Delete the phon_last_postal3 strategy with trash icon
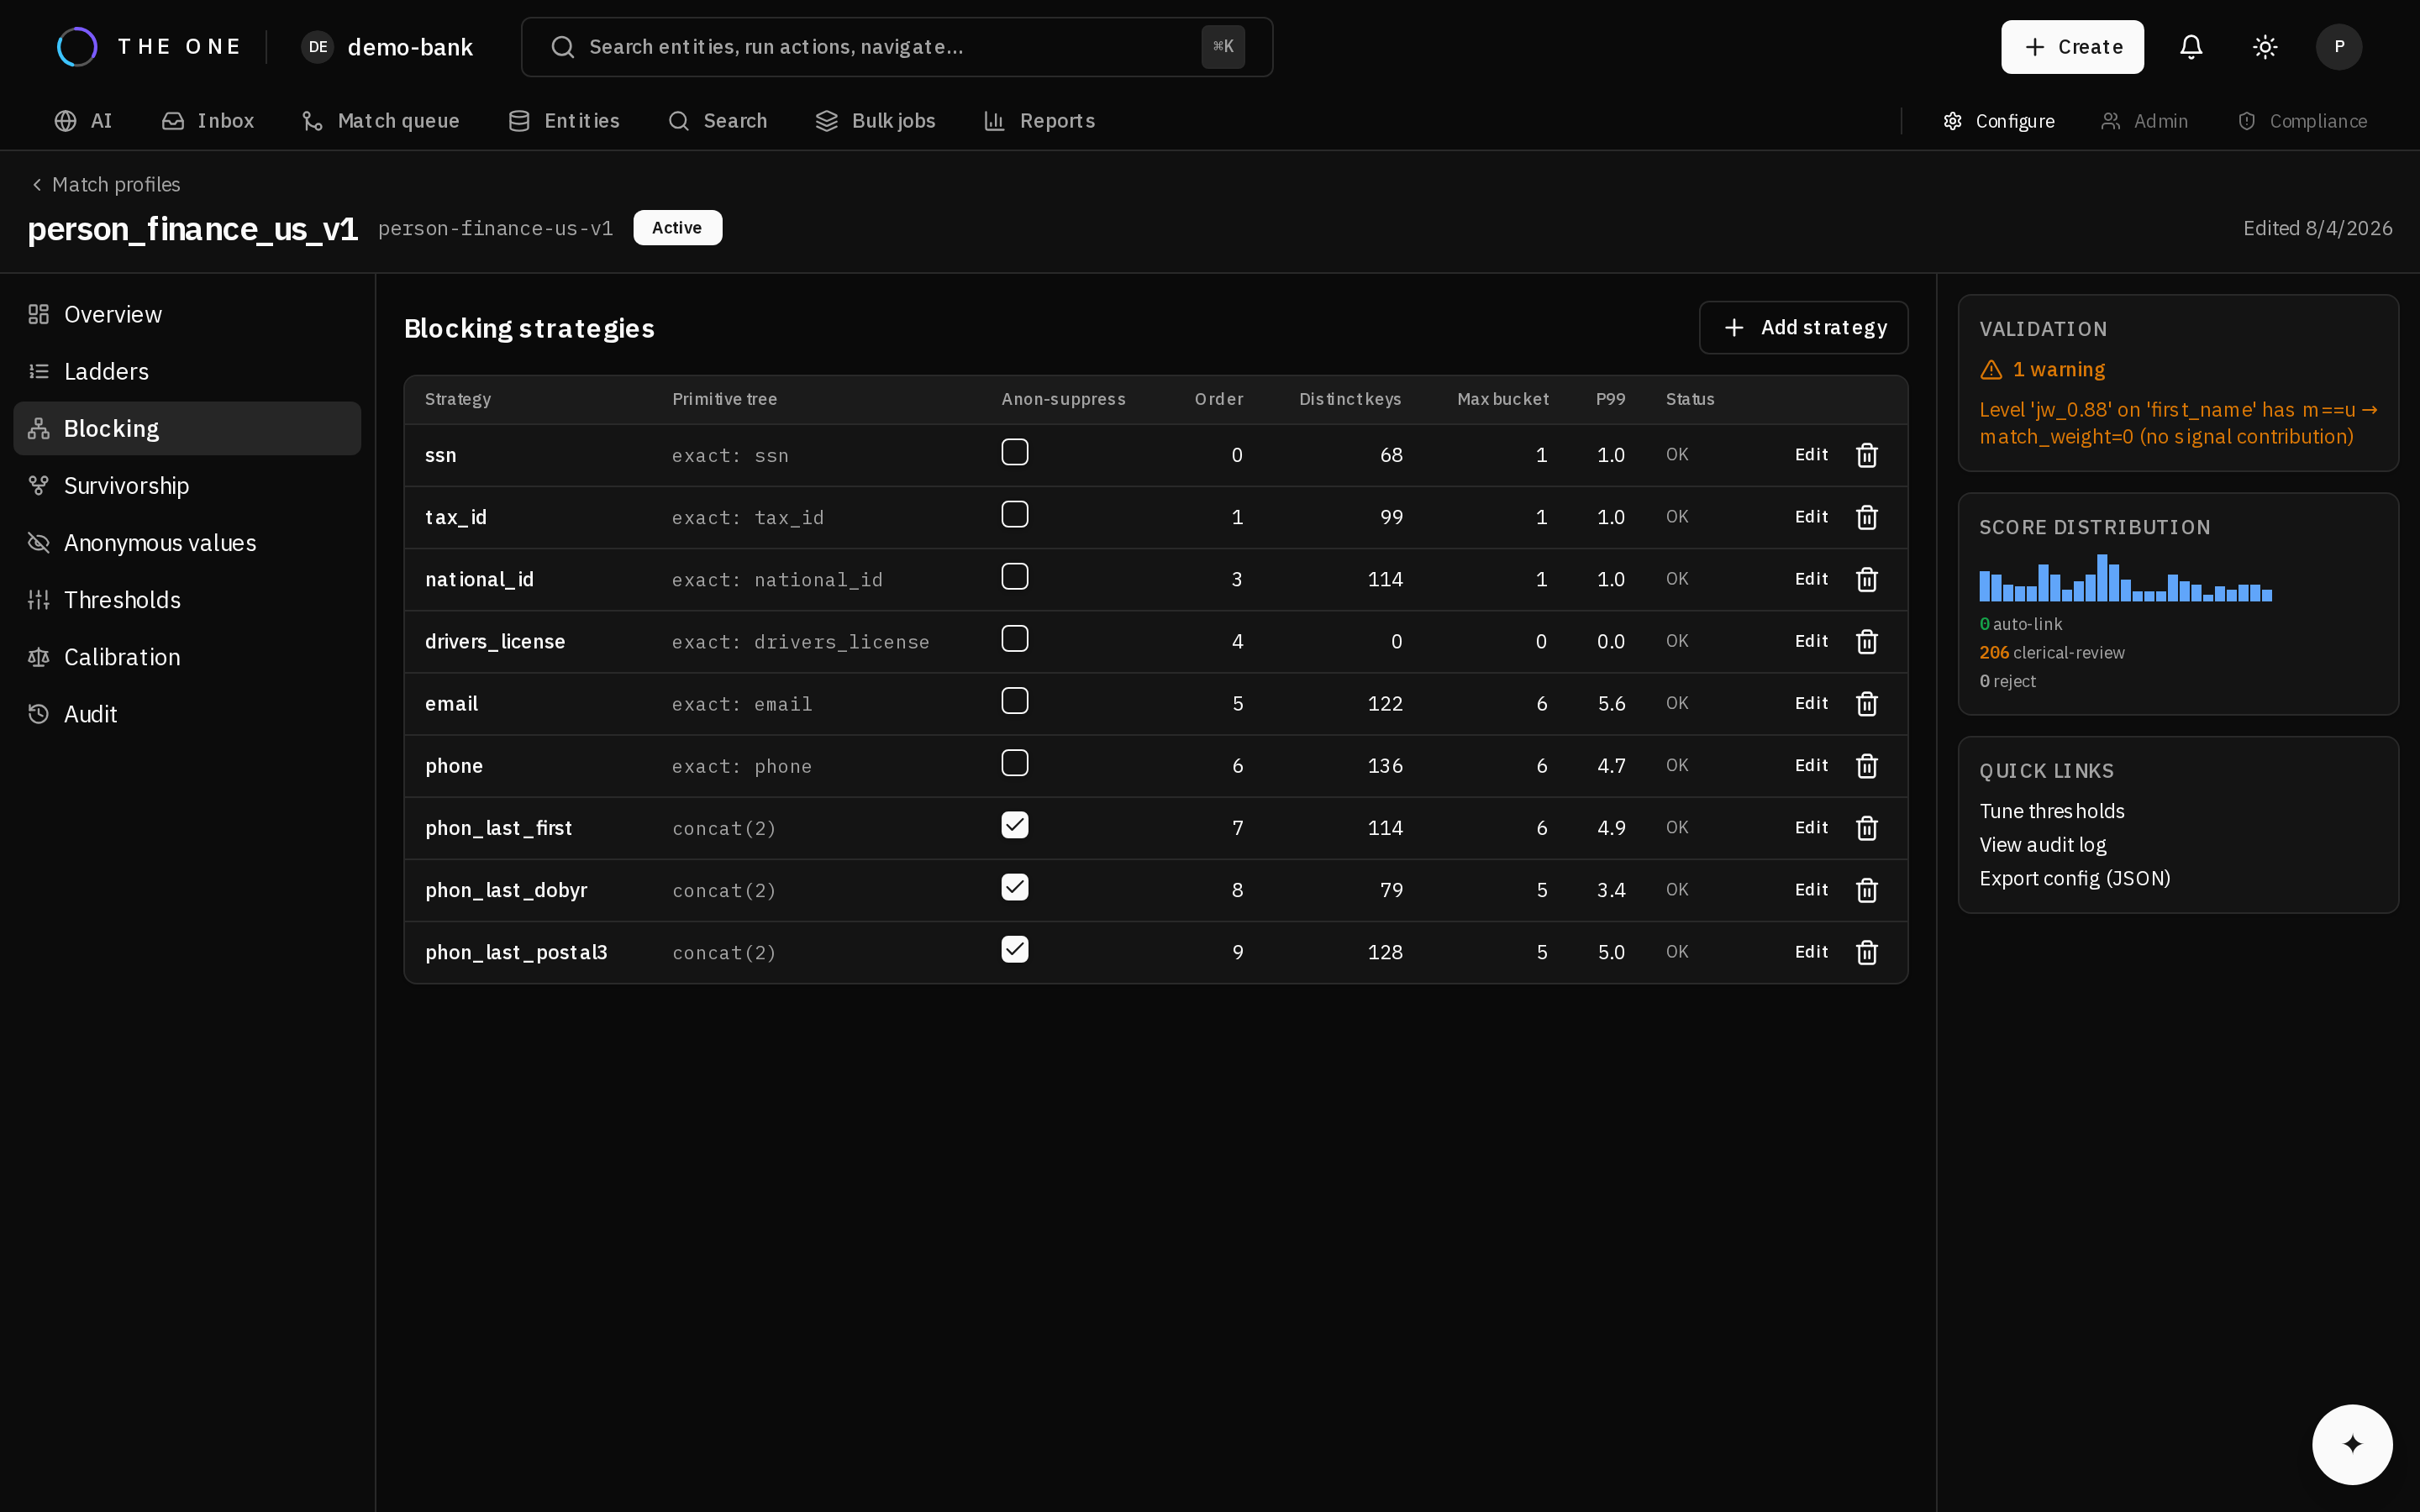This screenshot has width=2420, height=1512. pyautogui.click(x=1866, y=952)
